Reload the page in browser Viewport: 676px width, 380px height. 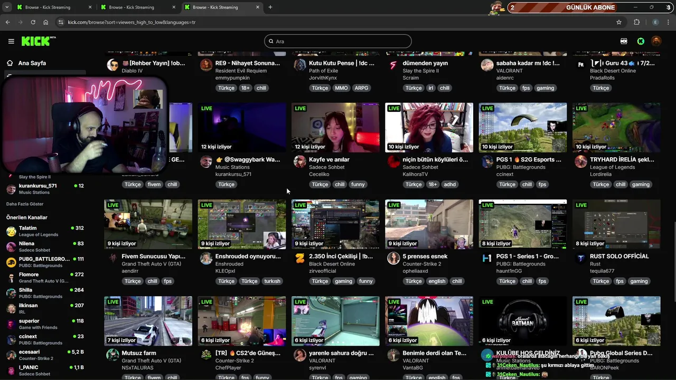pyautogui.click(x=33, y=22)
